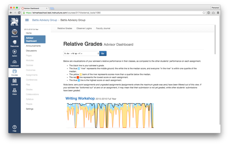Image resolution: width=229 pixels, height=145 pixels.
Task: Open Files in course navigation
Action: 28,84
